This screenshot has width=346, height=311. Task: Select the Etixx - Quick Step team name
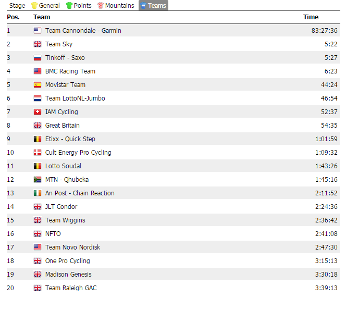pos(70,139)
